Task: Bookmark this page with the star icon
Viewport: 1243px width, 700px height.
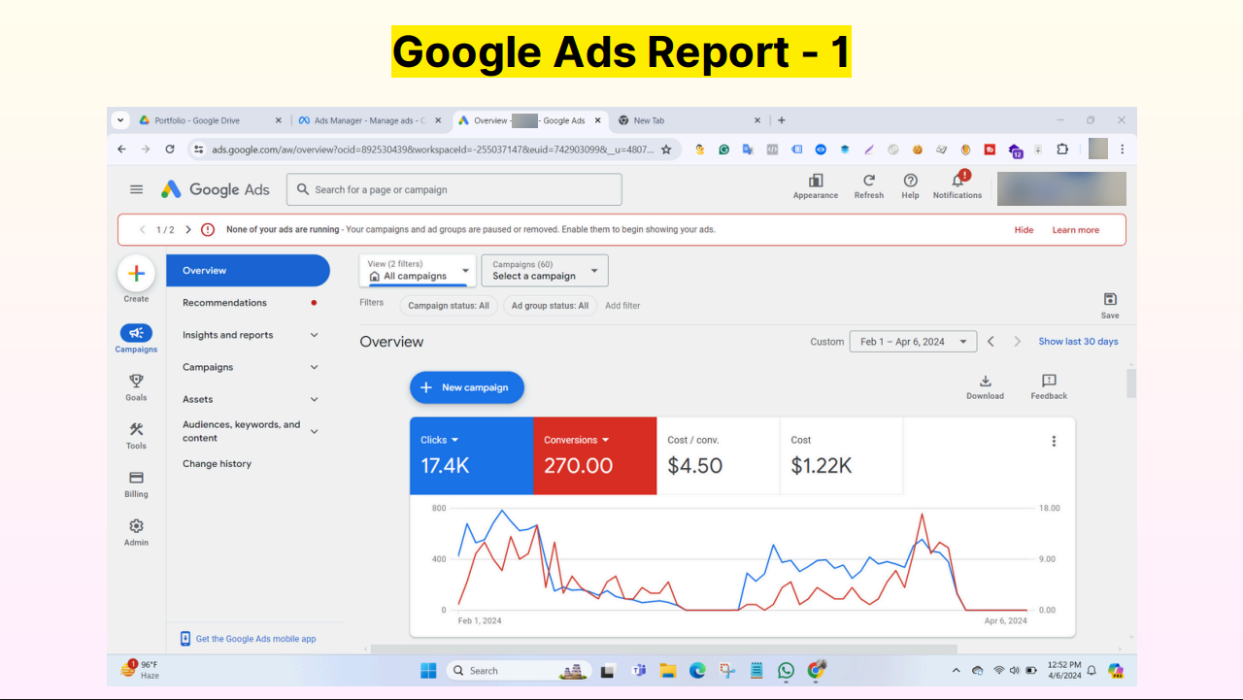Action: pyautogui.click(x=666, y=150)
